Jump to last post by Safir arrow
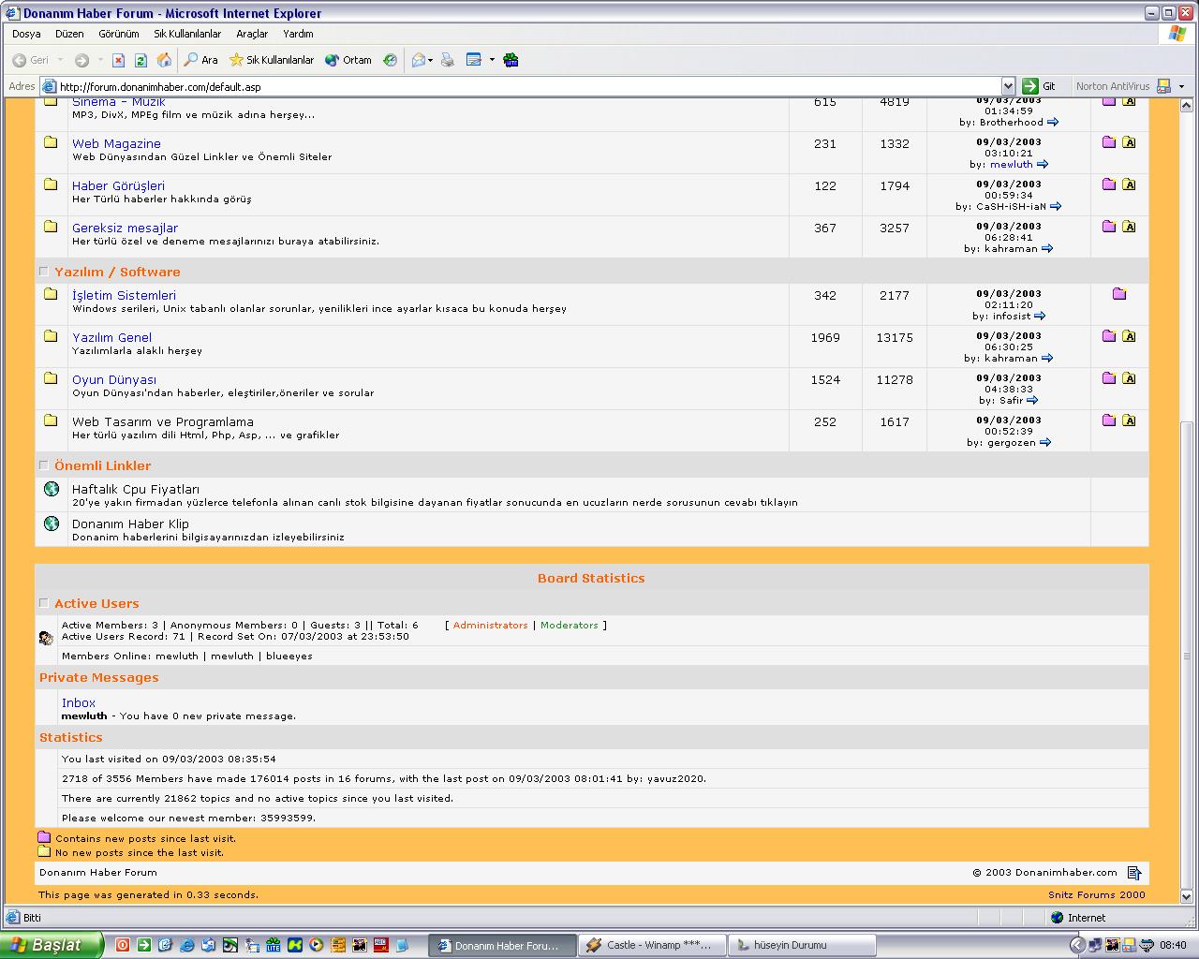This screenshot has width=1199, height=959. click(x=1032, y=400)
